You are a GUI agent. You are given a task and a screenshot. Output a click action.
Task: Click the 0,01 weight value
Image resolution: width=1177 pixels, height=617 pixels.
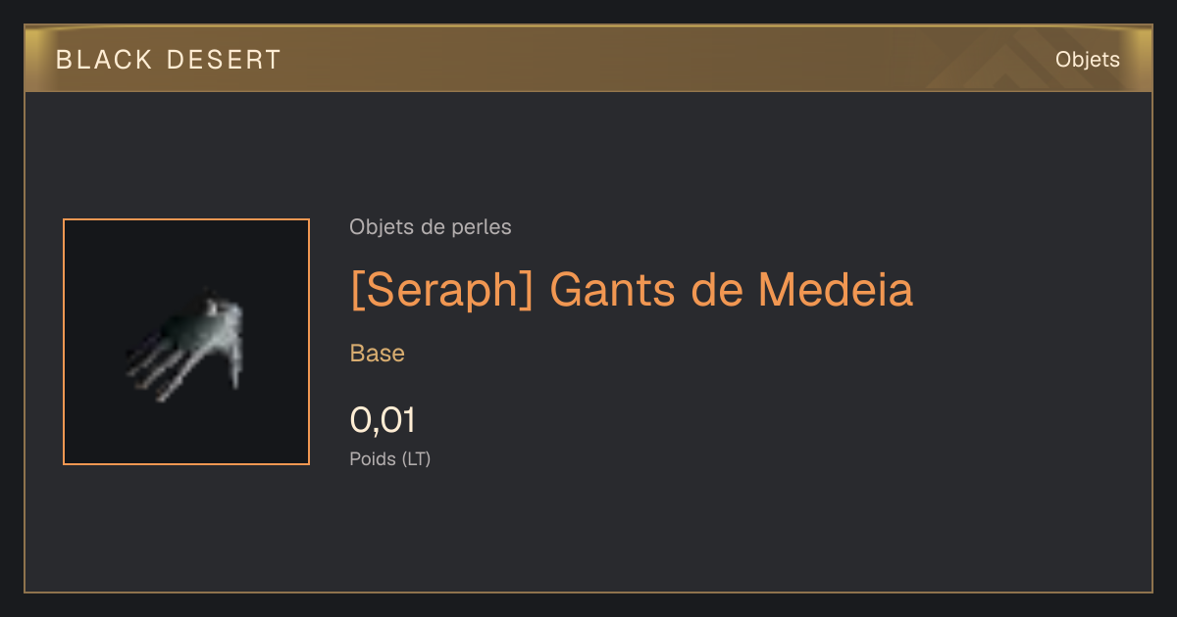pyautogui.click(x=383, y=420)
